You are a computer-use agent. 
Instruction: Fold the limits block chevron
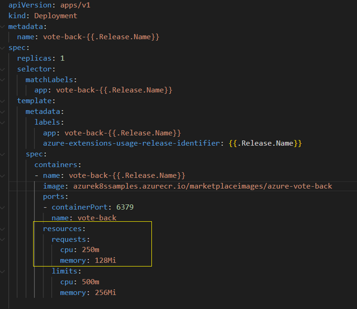click(x=2, y=272)
